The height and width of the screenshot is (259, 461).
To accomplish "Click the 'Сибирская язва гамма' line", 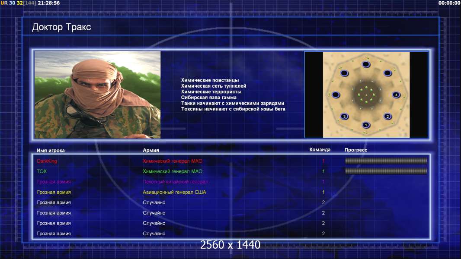I will click(209, 98).
